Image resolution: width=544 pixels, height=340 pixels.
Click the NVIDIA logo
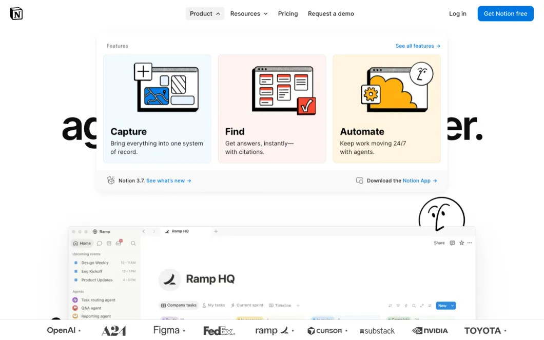(x=430, y=331)
